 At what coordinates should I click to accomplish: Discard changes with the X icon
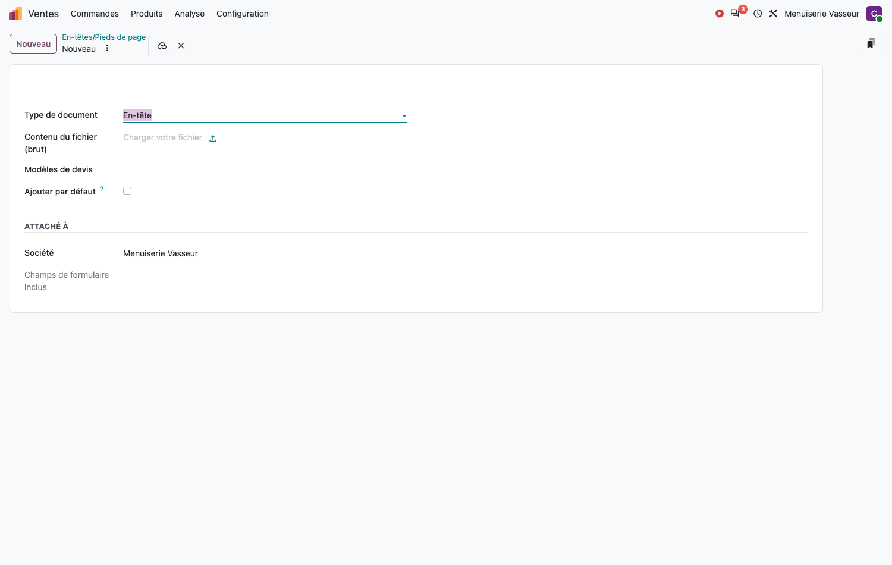pyautogui.click(x=181, y=46)
